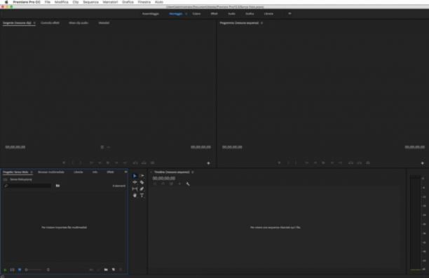Open Button Editor plus in Program monitor
Image resolution: width=429 pixels, height=278 pixels.
423,163
